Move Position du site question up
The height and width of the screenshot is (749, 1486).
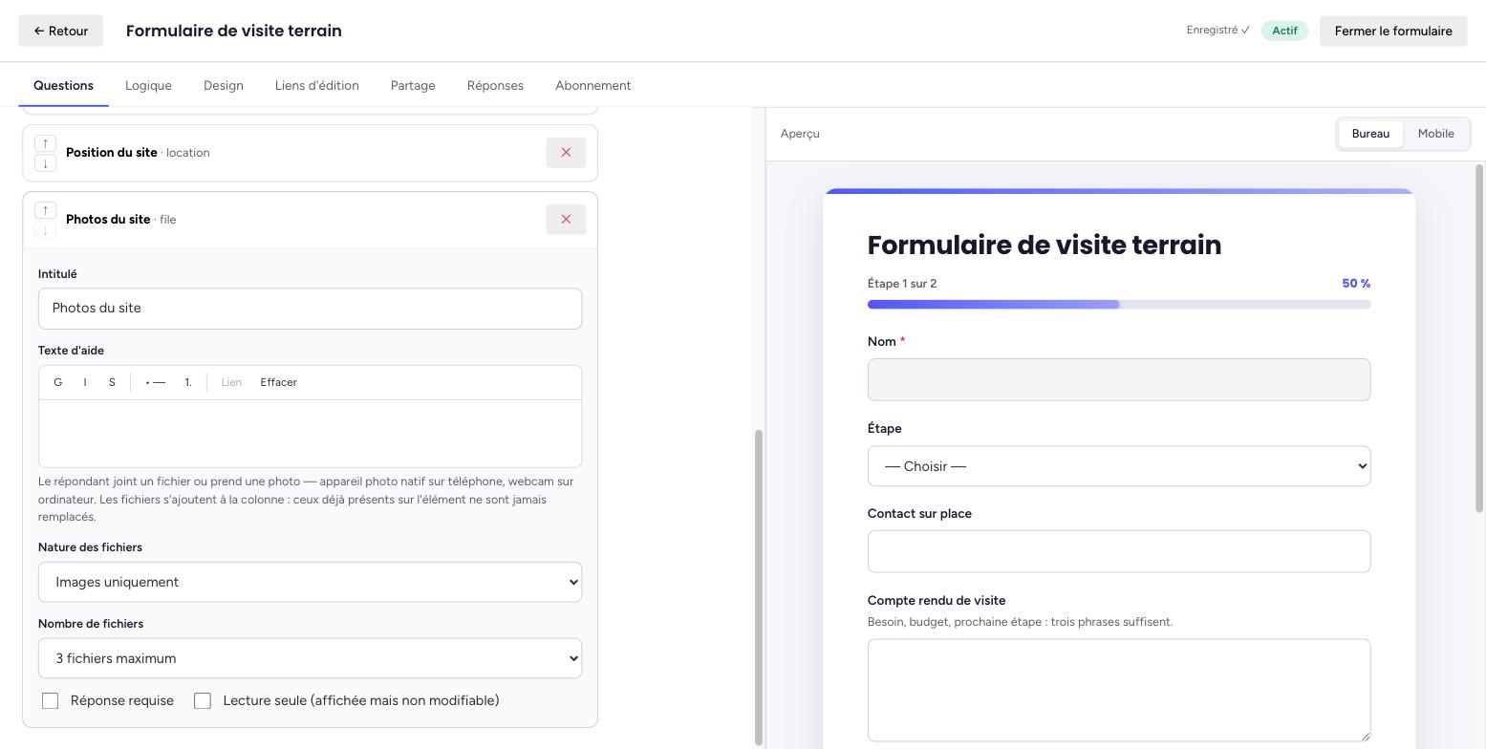(x=45, y=143)
